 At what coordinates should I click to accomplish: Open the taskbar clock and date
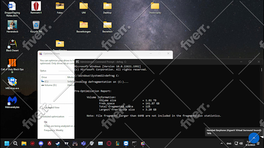click(250, 144)
